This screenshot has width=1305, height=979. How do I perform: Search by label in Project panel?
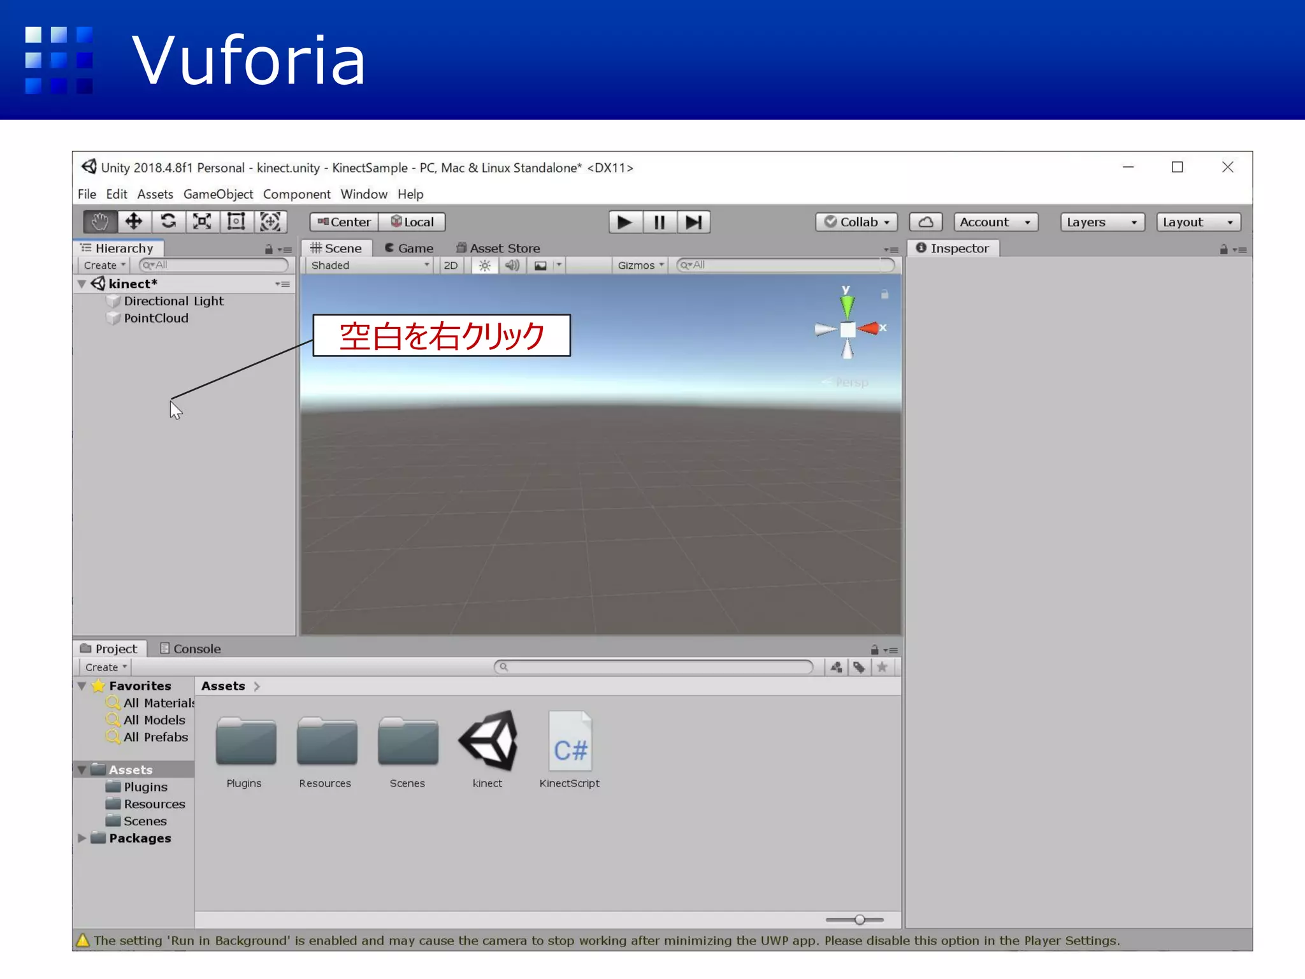[x=860, y=667]
